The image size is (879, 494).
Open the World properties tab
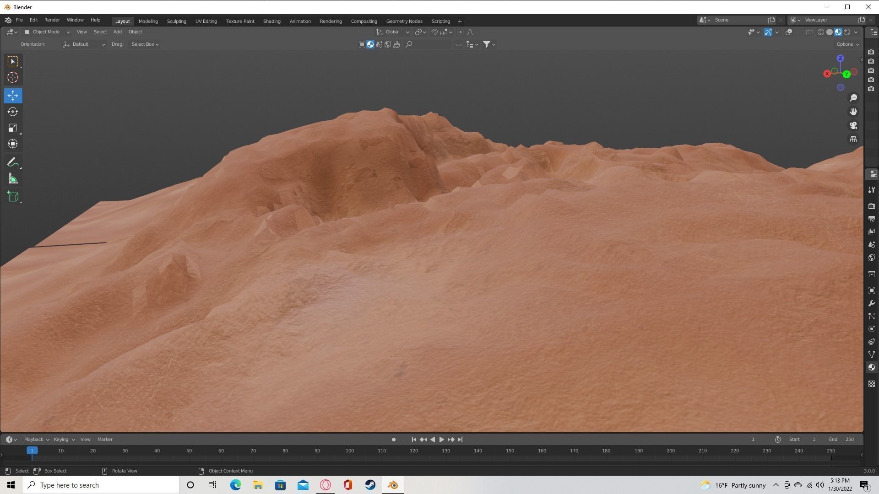[872, 258]
